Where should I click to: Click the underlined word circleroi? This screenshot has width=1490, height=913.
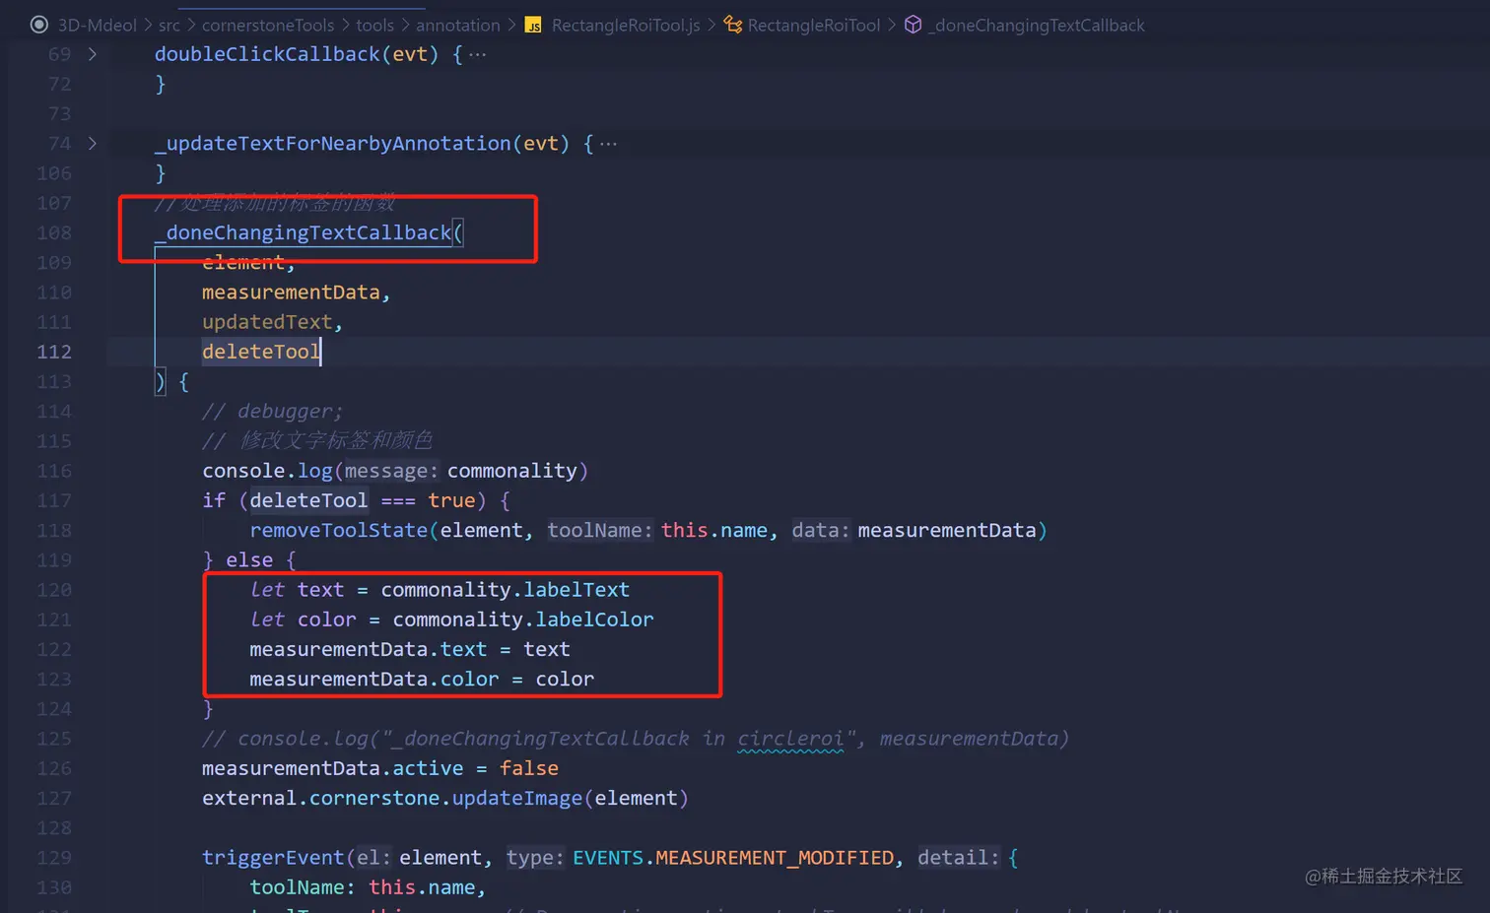[792, 738]
